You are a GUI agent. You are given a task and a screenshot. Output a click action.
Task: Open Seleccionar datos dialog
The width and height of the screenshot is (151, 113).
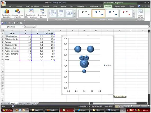[42, 13]
